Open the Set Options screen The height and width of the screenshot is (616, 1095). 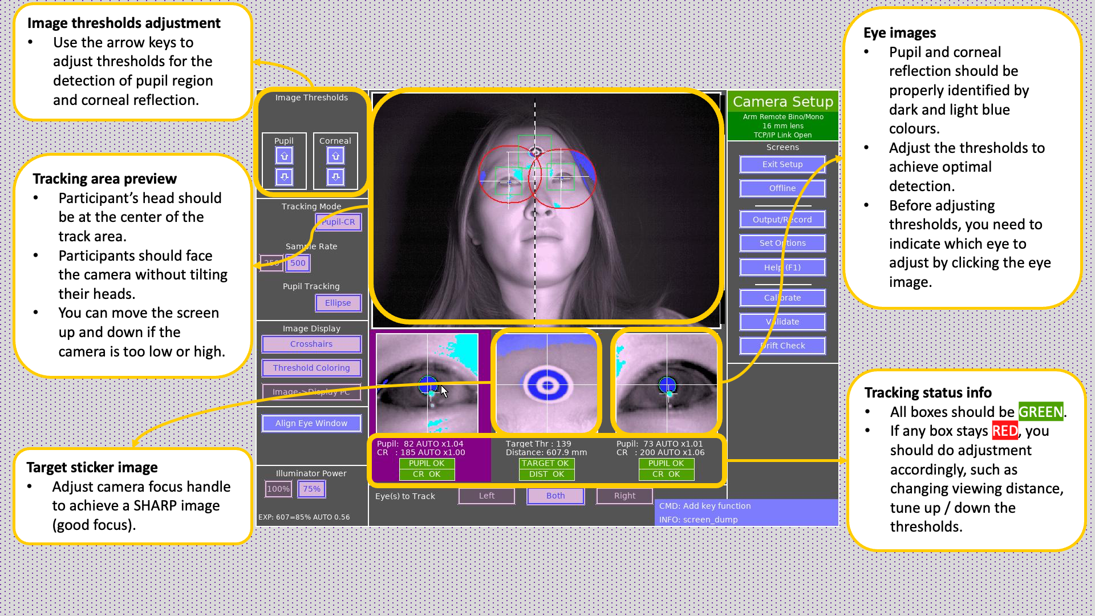782,242
